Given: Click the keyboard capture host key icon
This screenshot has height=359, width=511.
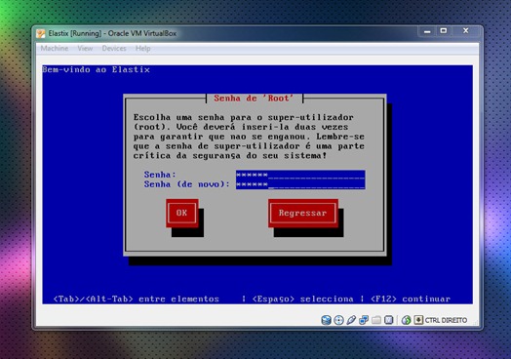Looking at the screenshot, I should [x=418, y=320].
